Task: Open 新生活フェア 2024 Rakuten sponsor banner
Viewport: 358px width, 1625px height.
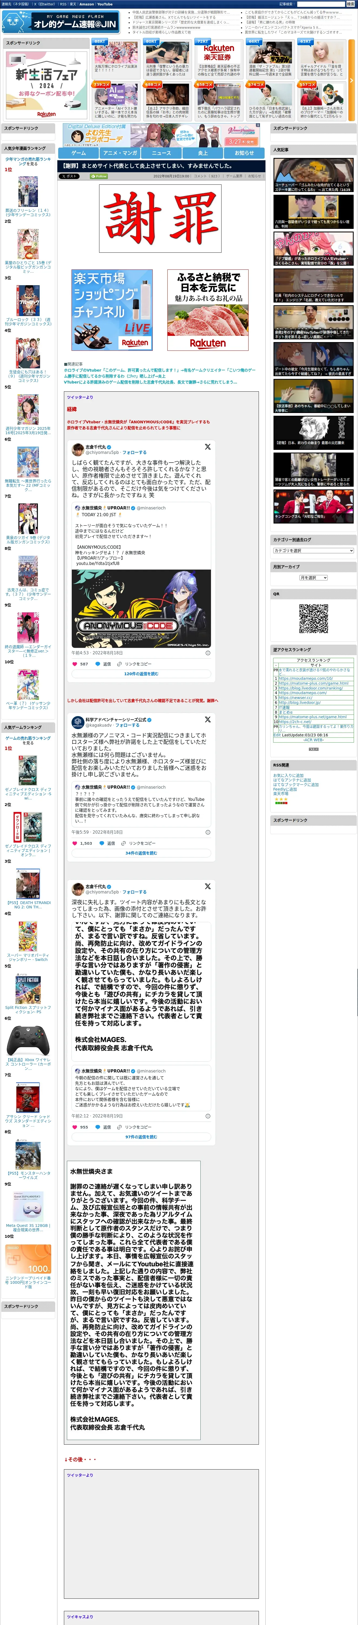Action: [x=46, y=84]
